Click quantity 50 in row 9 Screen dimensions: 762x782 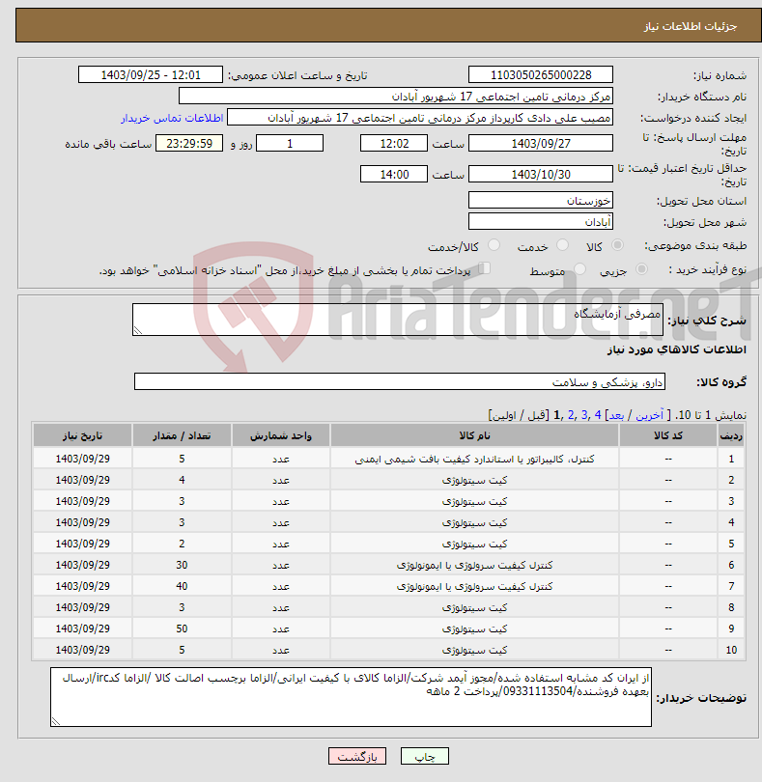tap(182, 628)
